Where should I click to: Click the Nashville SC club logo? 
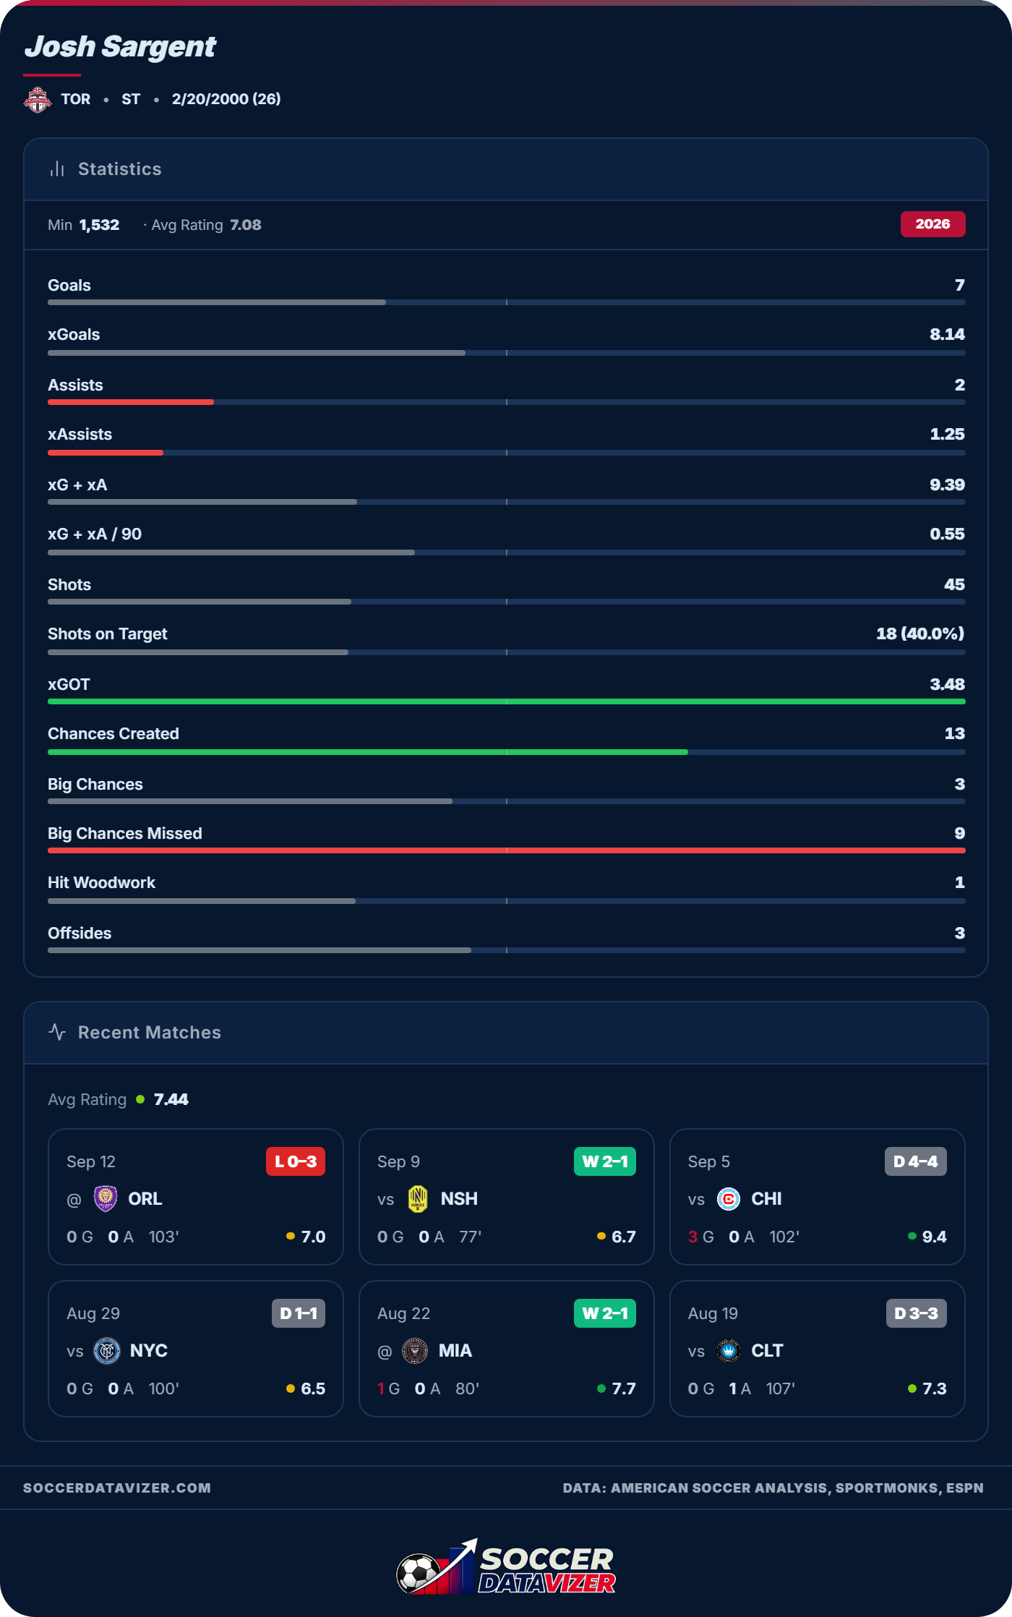(x=418, y=1199)
